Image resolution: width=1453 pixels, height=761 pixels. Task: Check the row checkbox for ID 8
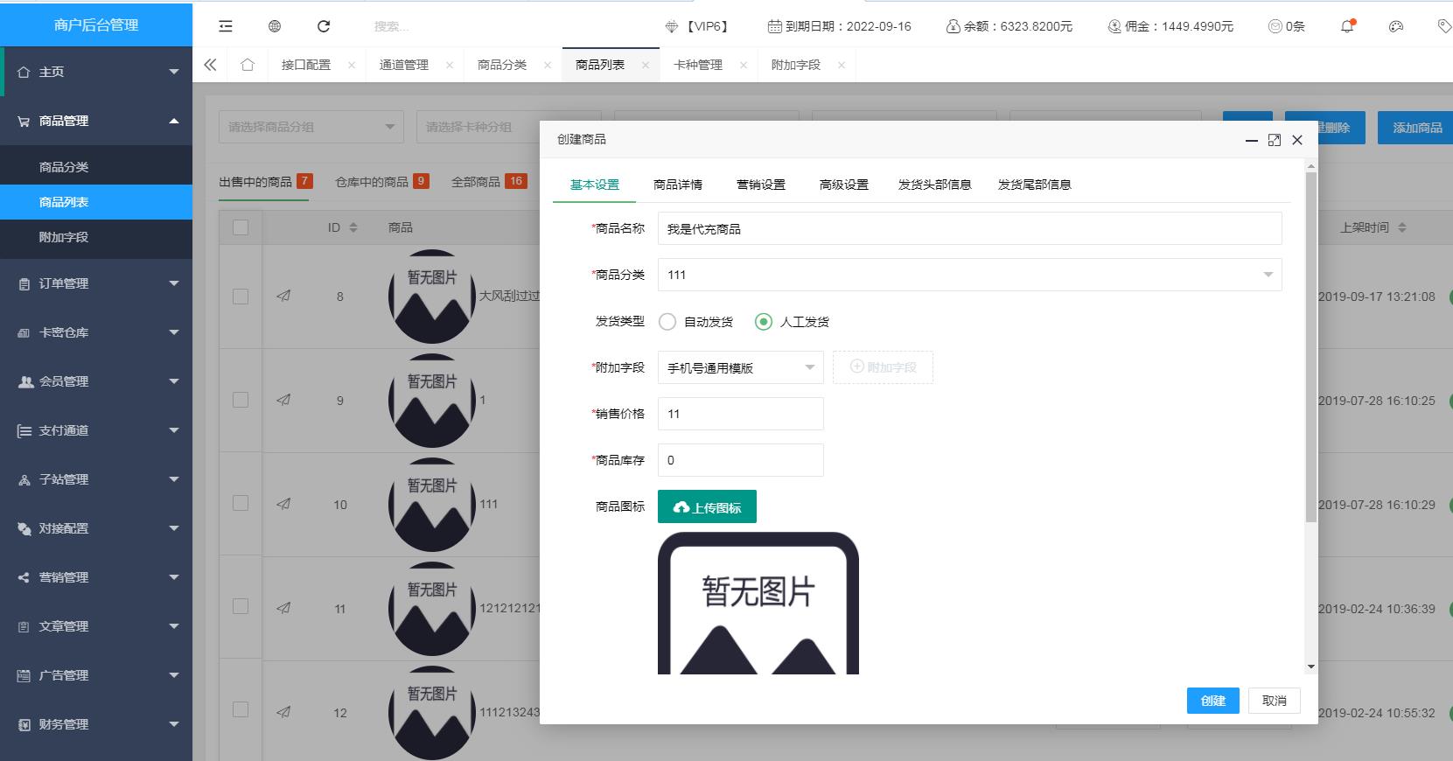tap(241, 297)
